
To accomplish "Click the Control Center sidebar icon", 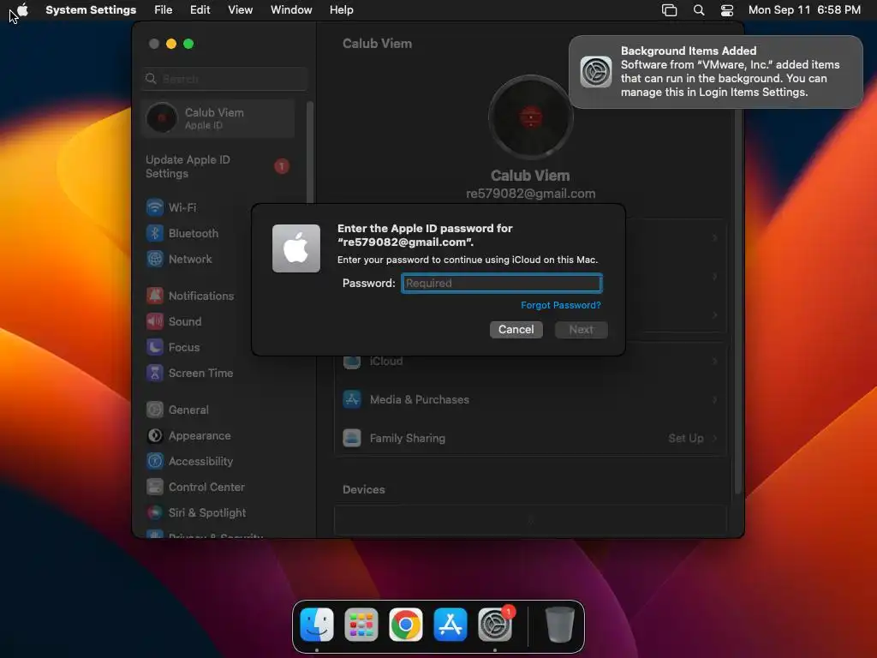I will (x=155, y=487).
